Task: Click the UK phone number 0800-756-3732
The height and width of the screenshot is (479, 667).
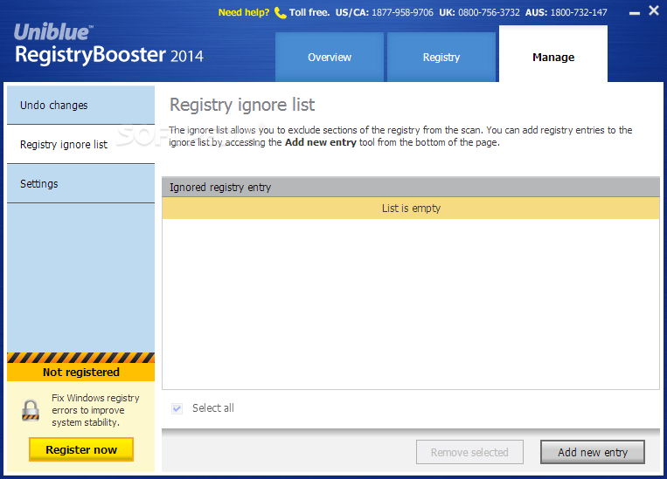Action: (x=489, y=12)
